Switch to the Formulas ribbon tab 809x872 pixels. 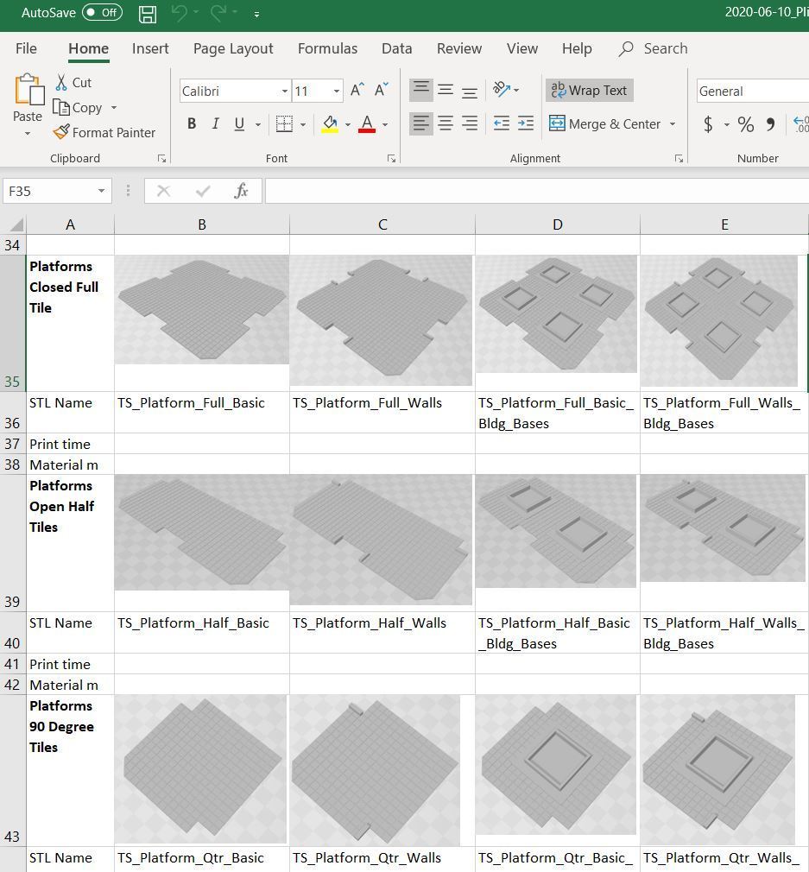click(327, 48)
